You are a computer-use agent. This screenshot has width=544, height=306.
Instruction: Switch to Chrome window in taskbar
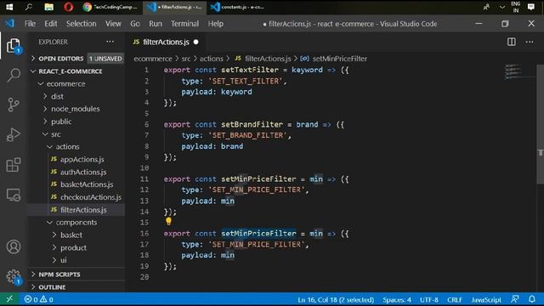pyautogui.click(x=110, y=7)
